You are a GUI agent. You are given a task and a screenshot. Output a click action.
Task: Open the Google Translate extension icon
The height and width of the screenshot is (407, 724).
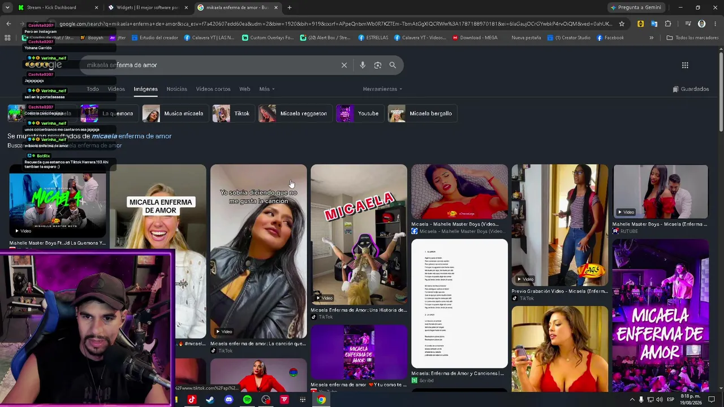pyautogui.click(x=654, y=24)
